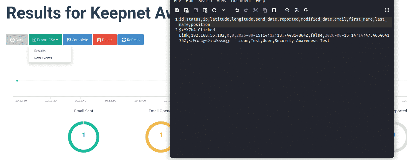Click the 'Email Sent' label

(x=84, y=111)
